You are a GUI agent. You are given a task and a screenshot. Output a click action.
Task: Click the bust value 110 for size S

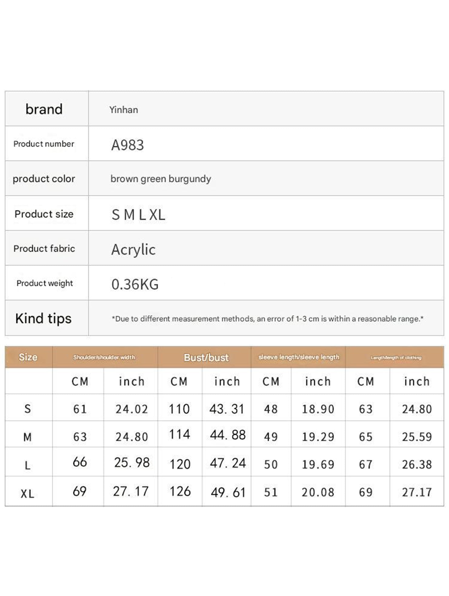(x=179, y=409)
